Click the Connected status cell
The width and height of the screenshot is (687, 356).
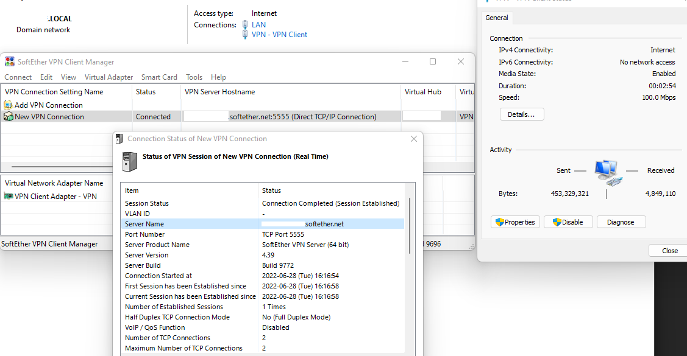(154, 117)
